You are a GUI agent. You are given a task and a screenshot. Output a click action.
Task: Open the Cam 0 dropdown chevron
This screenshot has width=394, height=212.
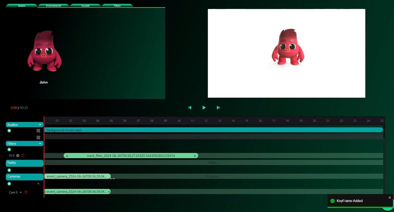click(x=21, y=192)
